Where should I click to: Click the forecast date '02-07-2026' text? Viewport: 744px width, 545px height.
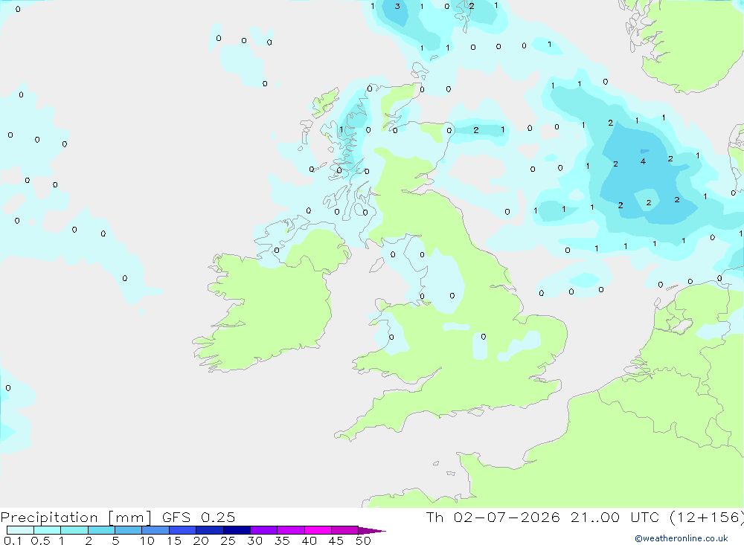pyautogui.click(x=506, y=517)
